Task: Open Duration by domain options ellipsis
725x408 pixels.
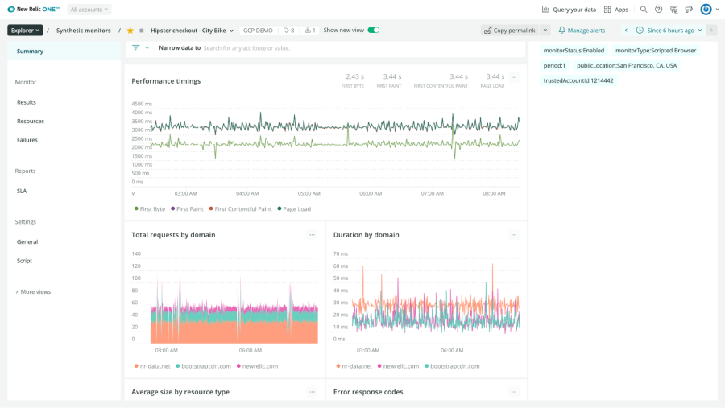Action: pyautogui.click(x=514, y=235)
